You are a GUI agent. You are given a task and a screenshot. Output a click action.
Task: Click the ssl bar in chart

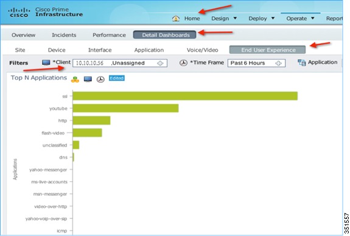click(185, 96)
